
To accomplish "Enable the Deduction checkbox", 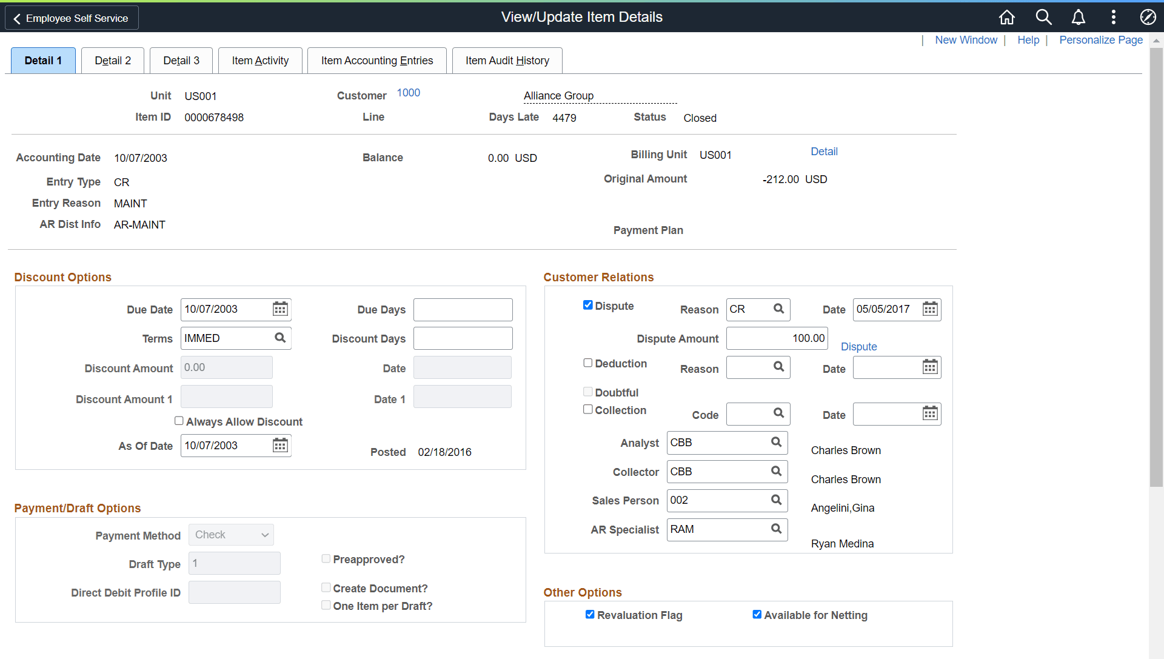I will (x=587, y=363).
